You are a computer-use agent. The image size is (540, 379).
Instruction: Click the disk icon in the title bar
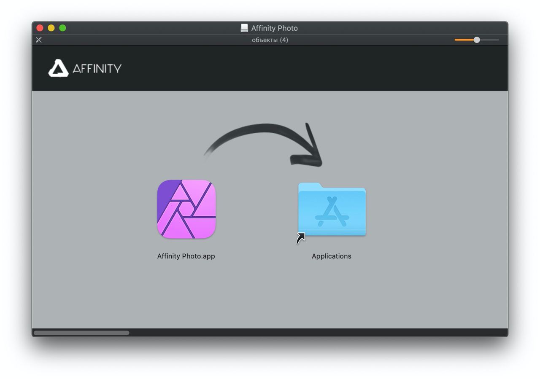tap(244, 28)
